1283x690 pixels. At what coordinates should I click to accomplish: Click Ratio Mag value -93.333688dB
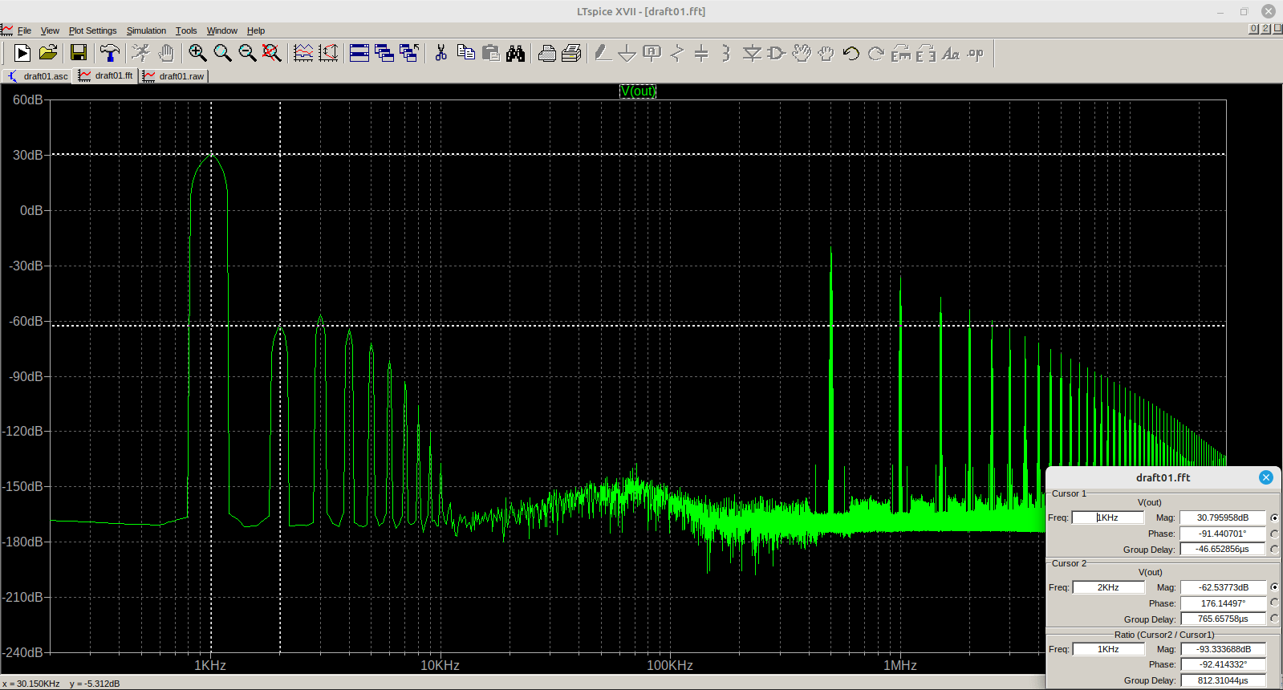pos(1223,649)
